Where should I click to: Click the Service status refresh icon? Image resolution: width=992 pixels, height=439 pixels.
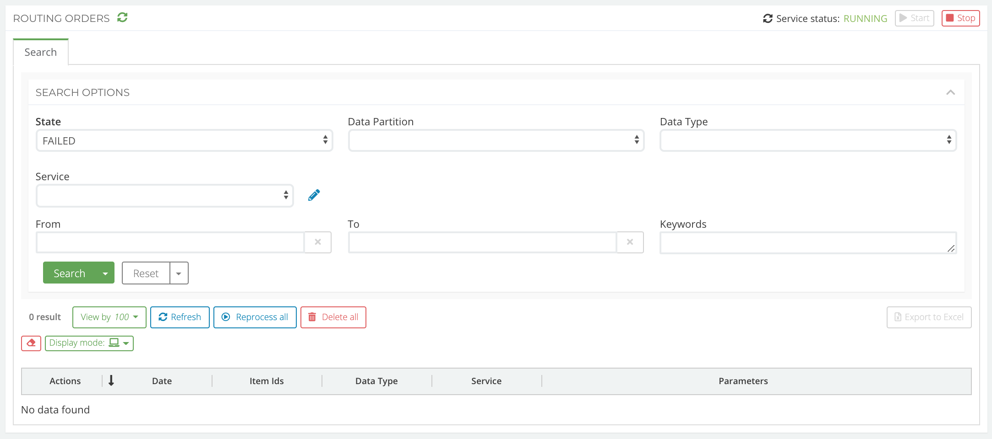pos(768,18)
